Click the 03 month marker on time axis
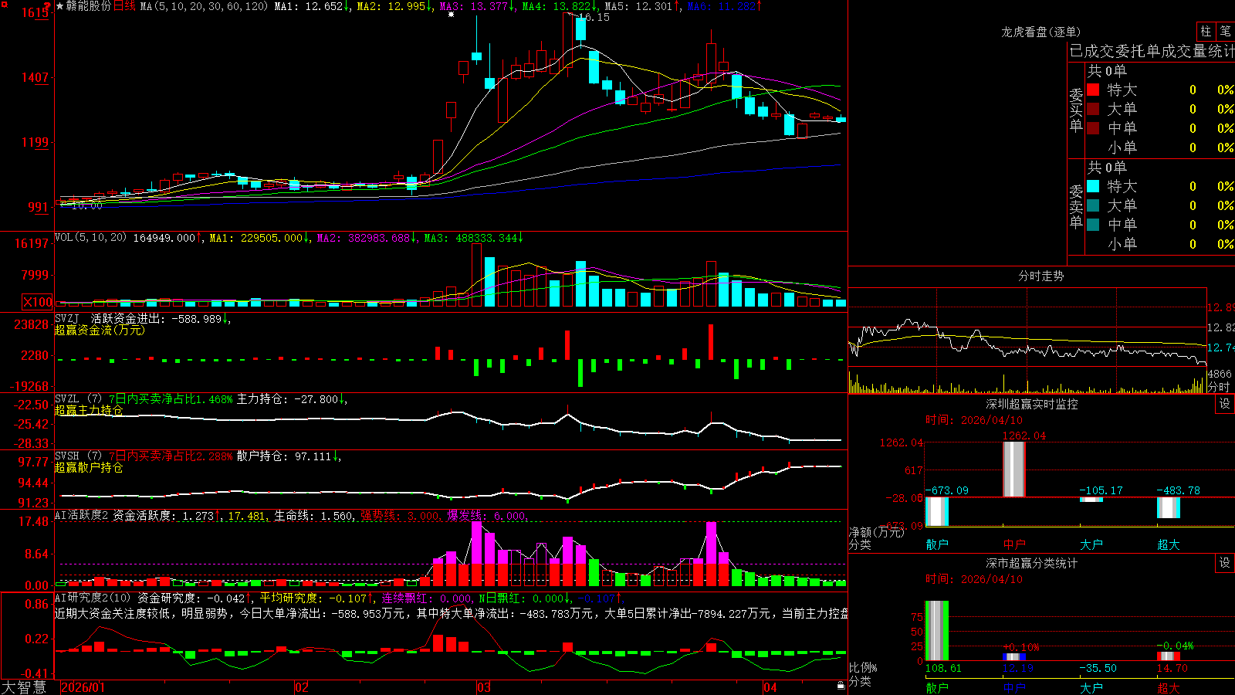Viewport: 1235px width, 695px height. pyautogui.click(x=484, y=687)
